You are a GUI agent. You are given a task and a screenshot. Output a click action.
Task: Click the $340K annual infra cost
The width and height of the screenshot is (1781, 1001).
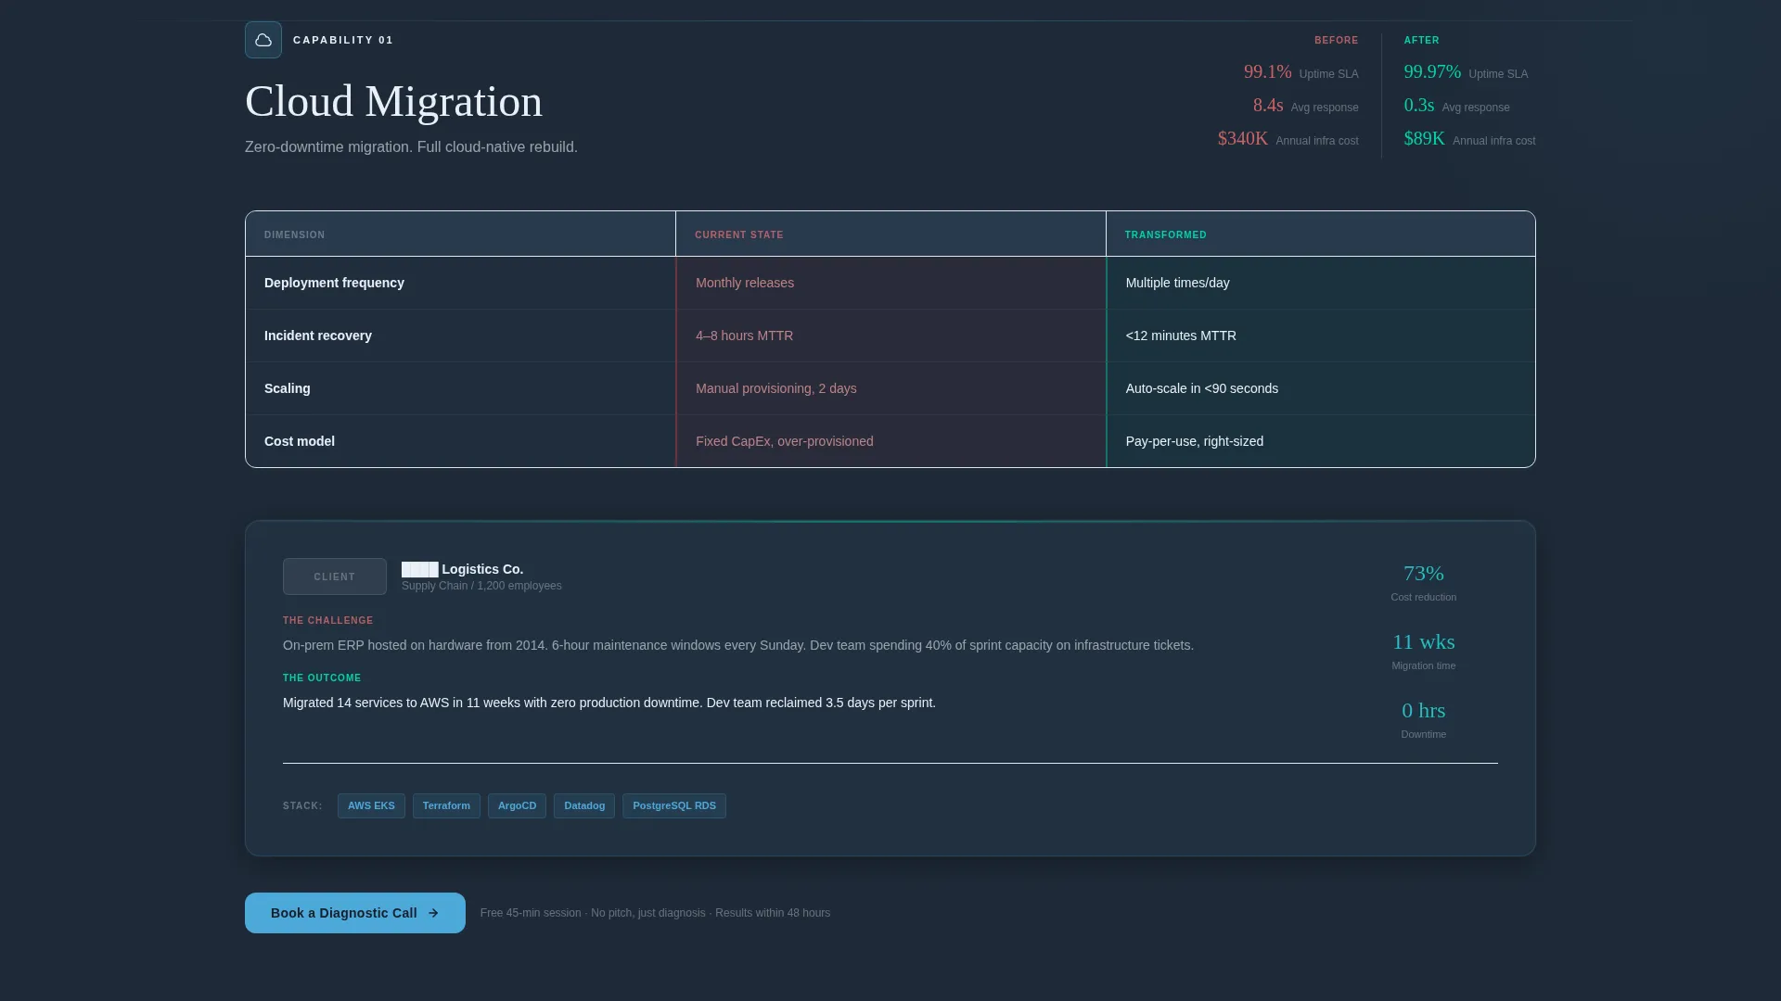point(1243,138)
